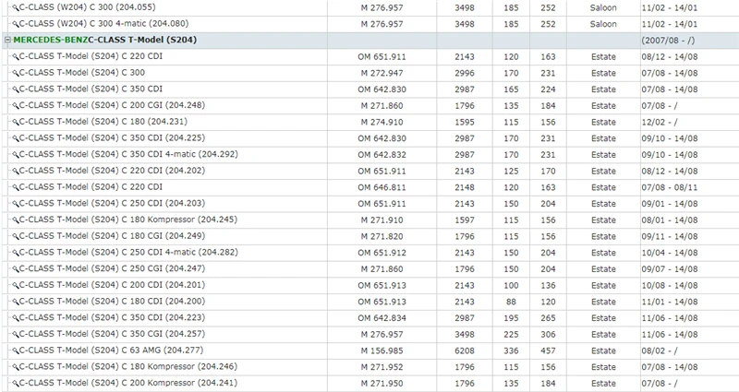Image resolution: width=739 pixels, height=392 pixels.
Task: Click displacement value 2996
Action: (x=465, y=73)
